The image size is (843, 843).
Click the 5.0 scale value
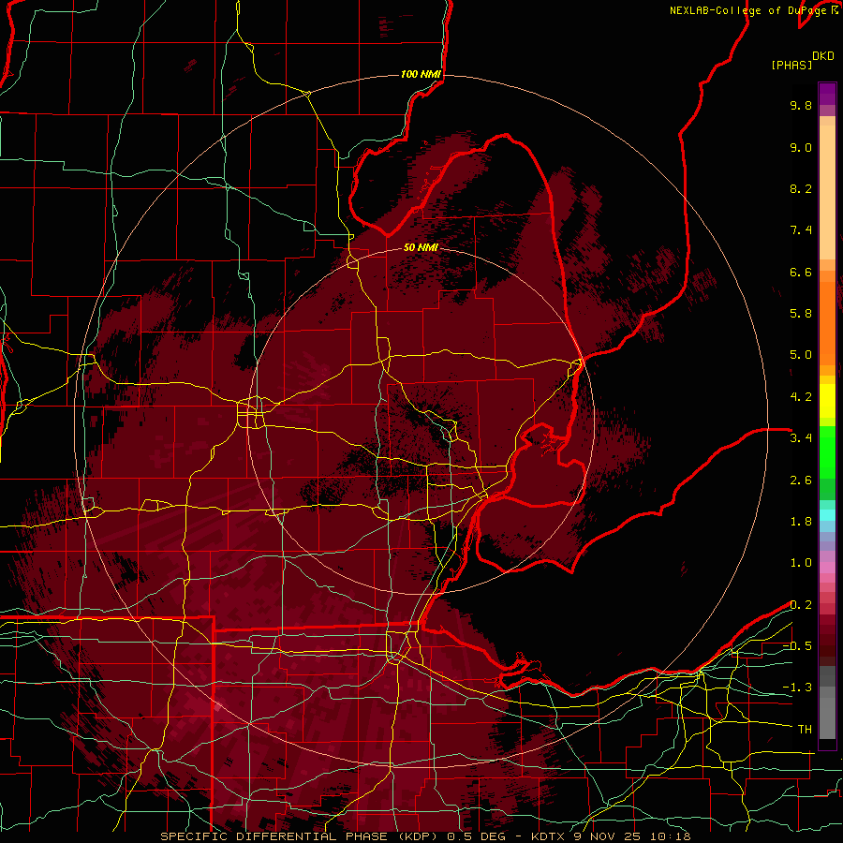tap(801, 355)
